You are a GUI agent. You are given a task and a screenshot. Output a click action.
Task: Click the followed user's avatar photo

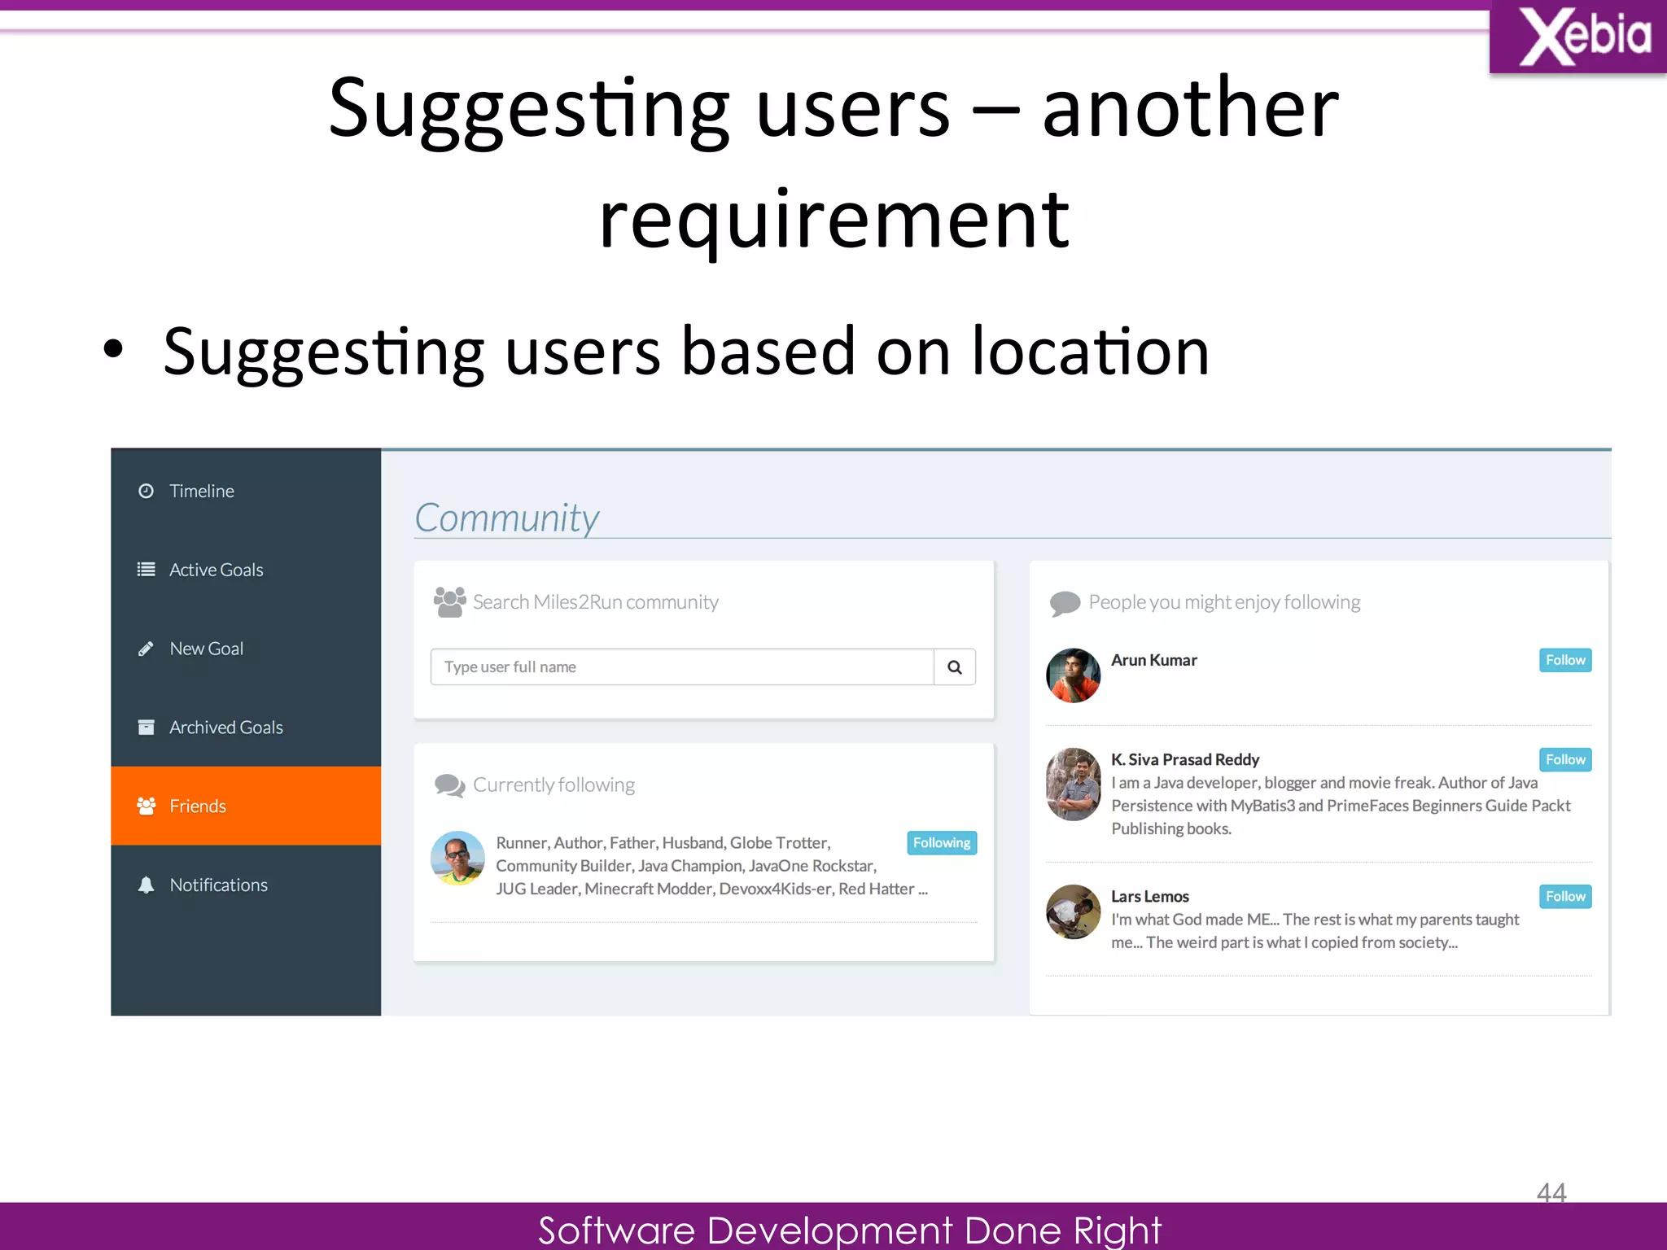point(457,858)
